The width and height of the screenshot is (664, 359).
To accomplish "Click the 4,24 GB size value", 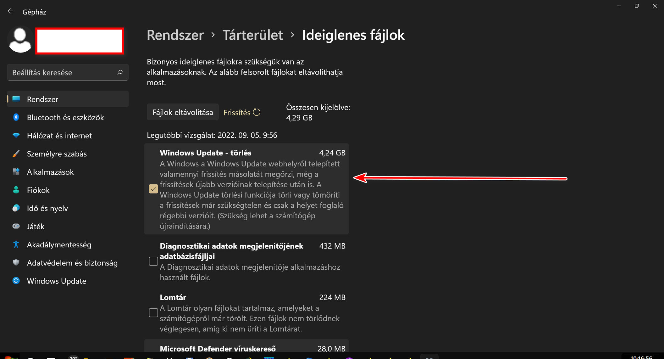I will [332, 153].
